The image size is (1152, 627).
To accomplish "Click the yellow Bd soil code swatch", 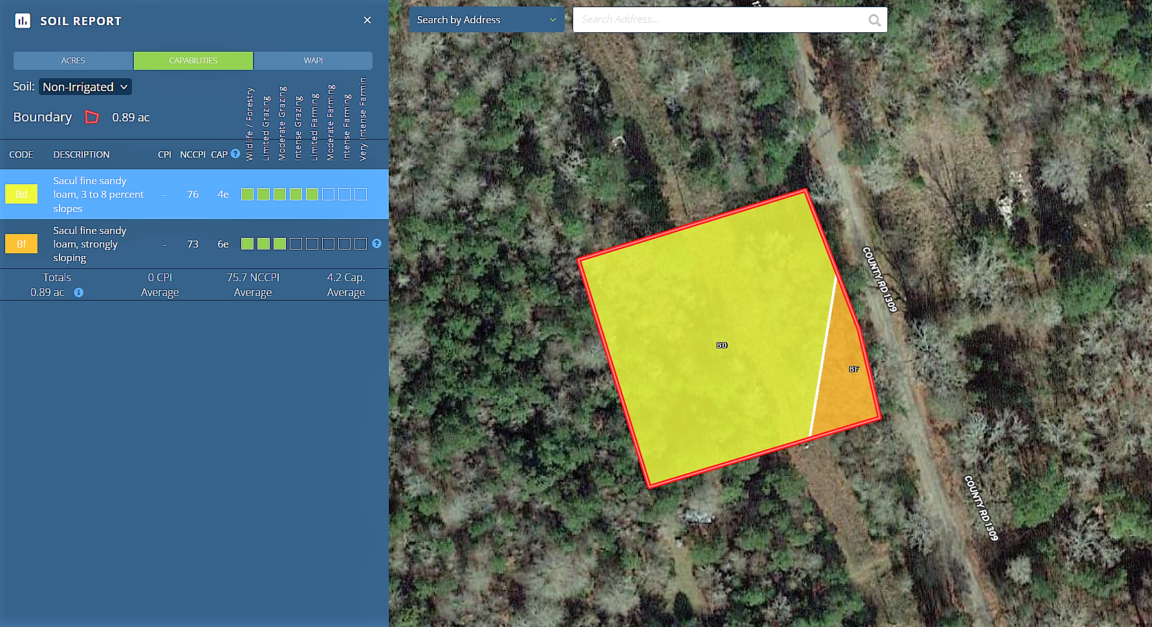I will pyautogui.click(x=21, y=194).
